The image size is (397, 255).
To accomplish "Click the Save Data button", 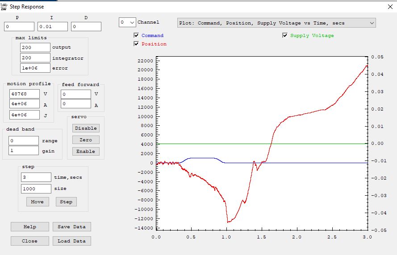I will coord(71,227).
